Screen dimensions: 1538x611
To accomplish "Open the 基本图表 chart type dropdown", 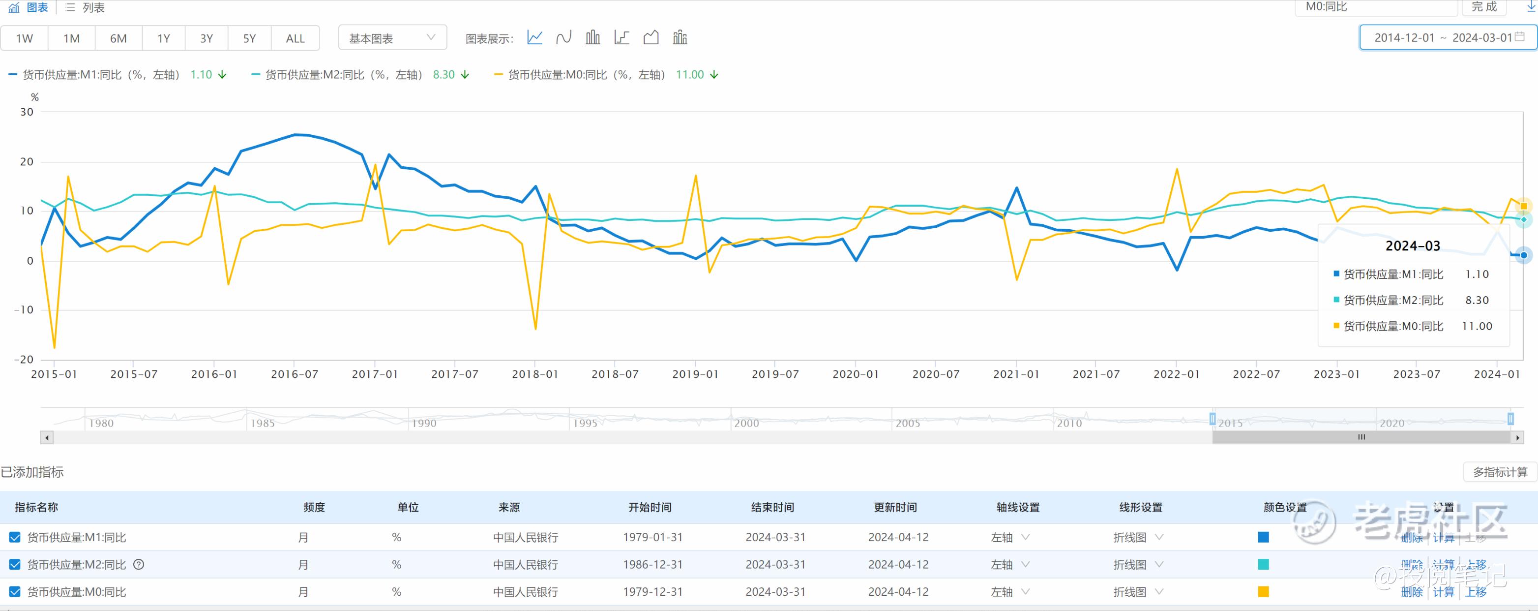I will point(392,37).
